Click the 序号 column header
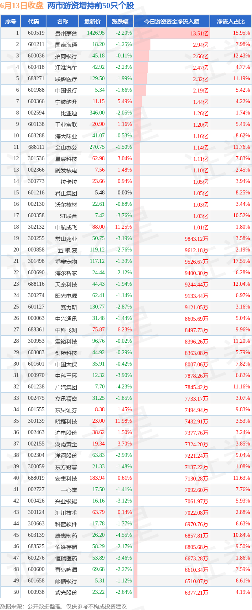This screenshot has width=252, height=610. (x=11, y=22)
